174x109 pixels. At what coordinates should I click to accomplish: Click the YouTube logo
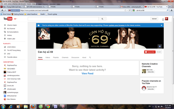coord(8,19)
